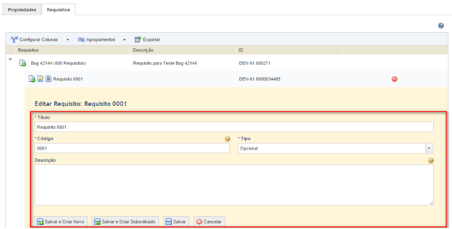
Task: Click the 'Bug 42144 (600 Requisitos)' row text
Action: [58, 63]
